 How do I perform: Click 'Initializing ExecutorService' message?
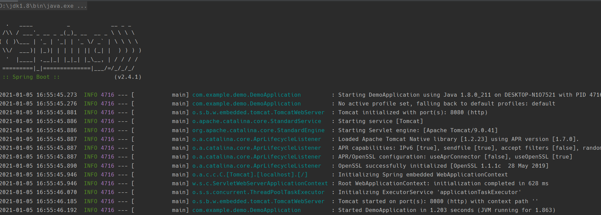(430, 192)
